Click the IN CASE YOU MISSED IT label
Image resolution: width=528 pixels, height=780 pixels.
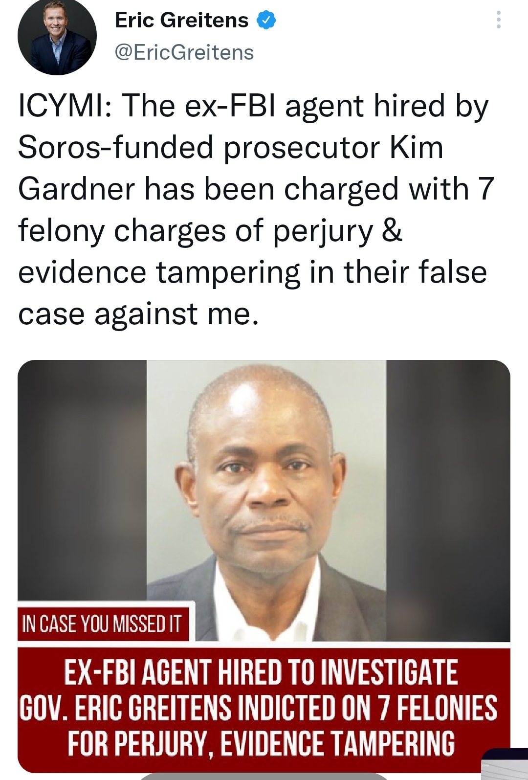click(103, 624)
